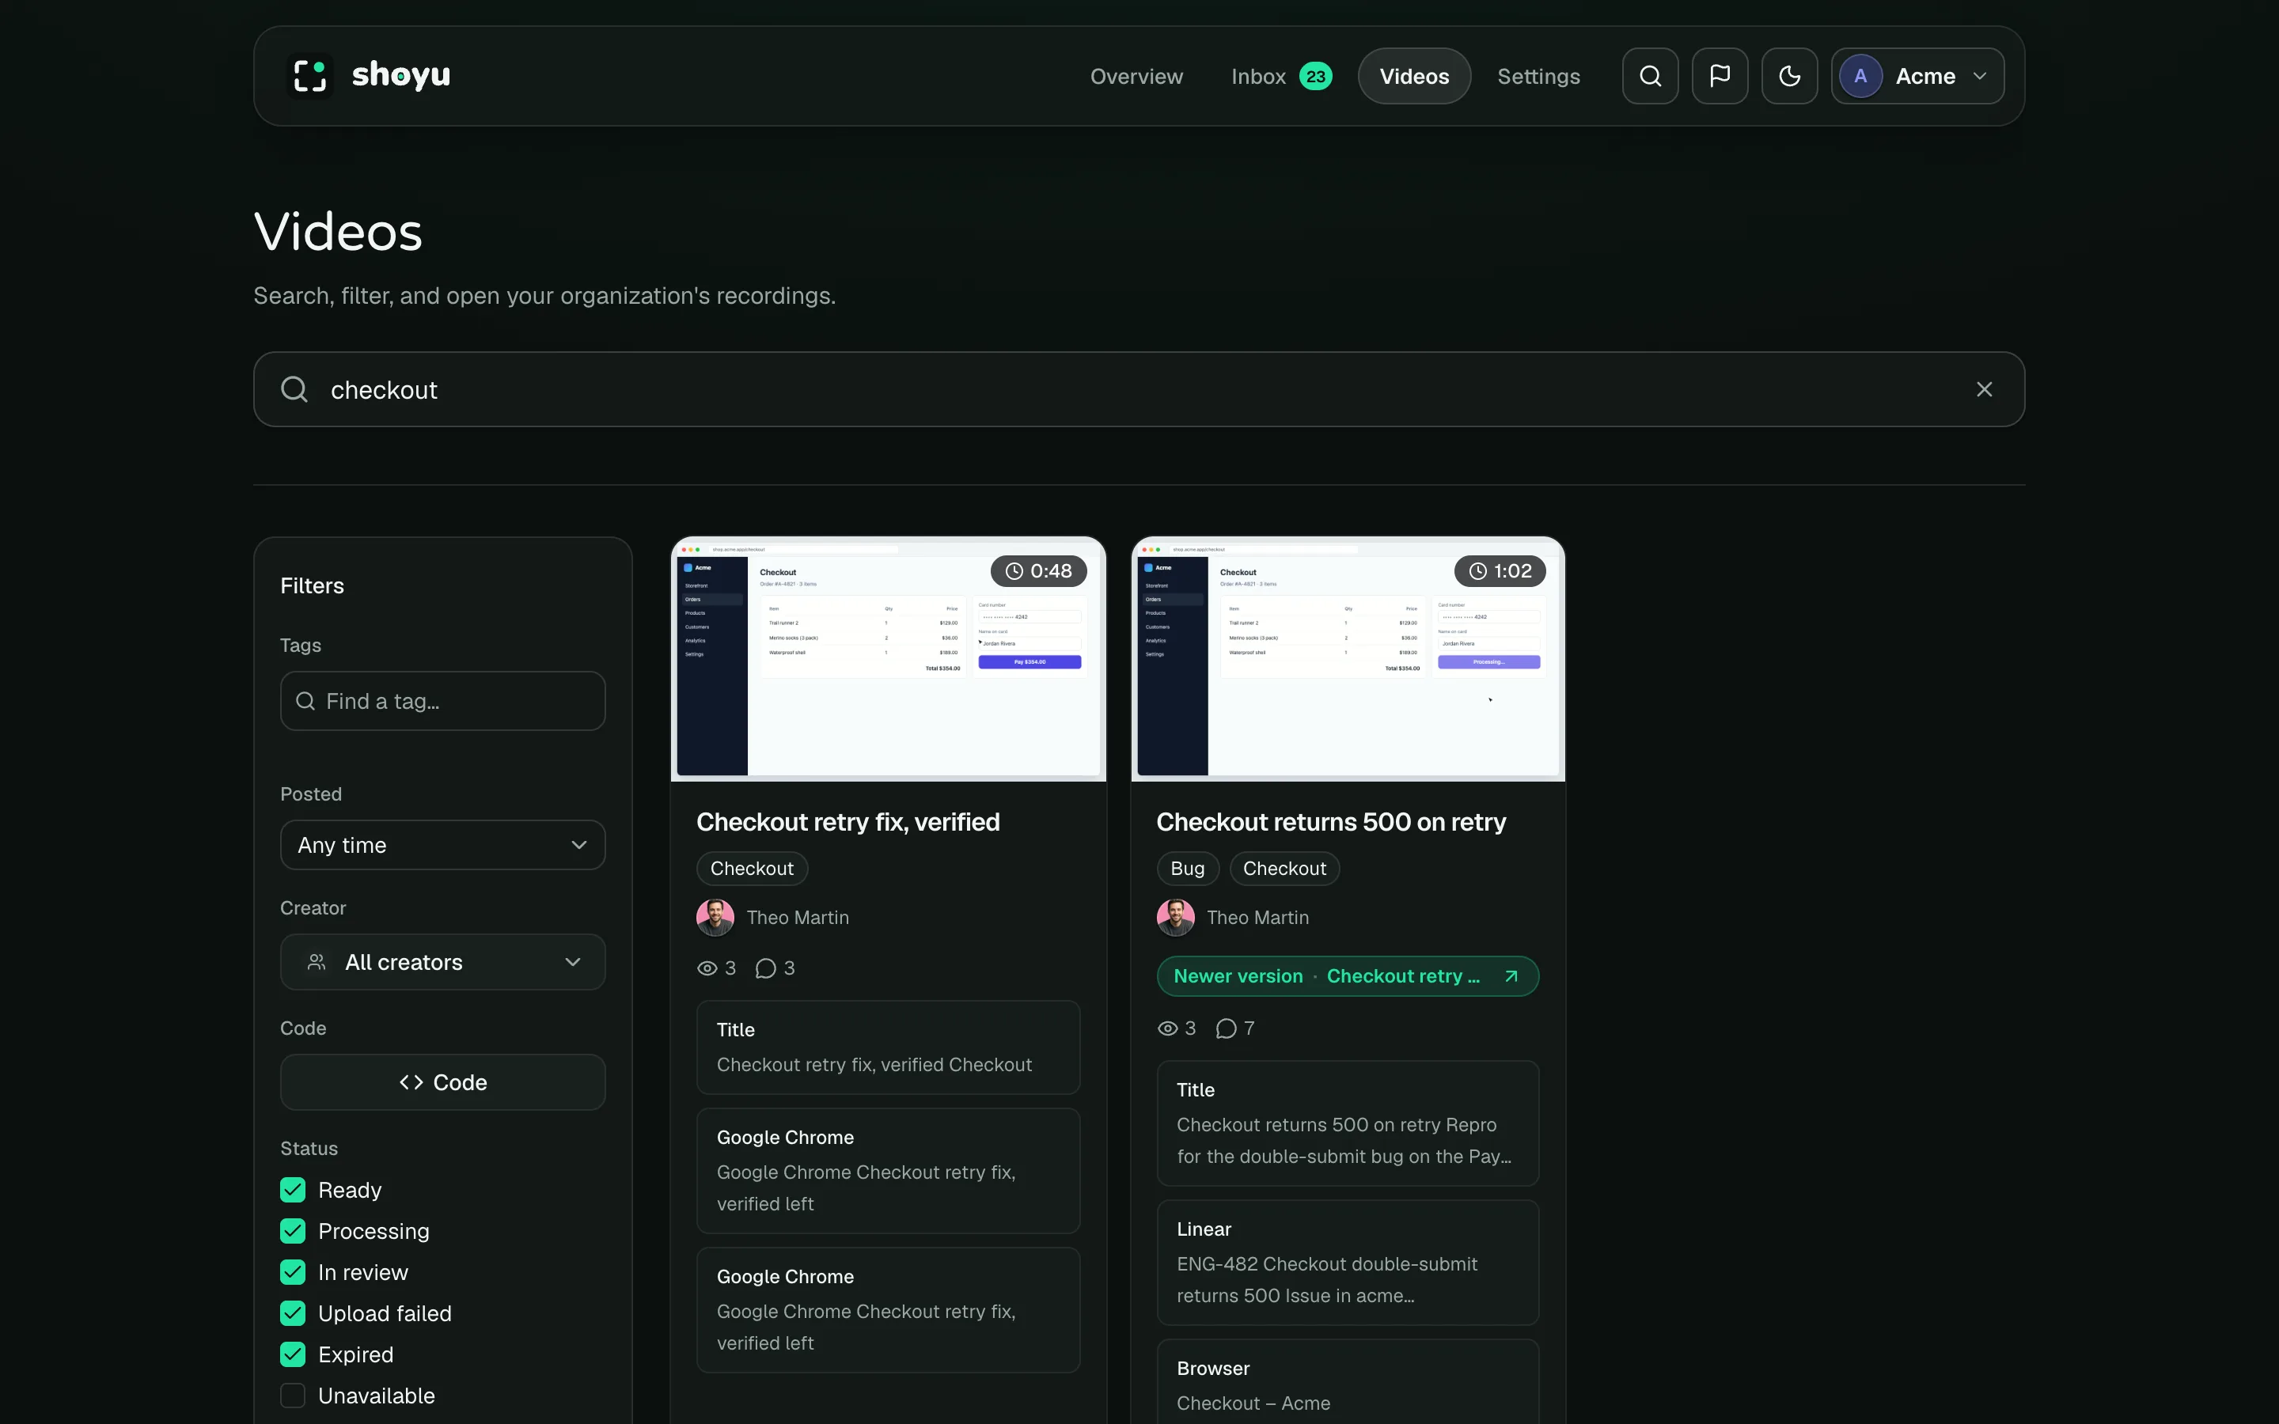Click the Code filter button

[x=442, y=1082]
